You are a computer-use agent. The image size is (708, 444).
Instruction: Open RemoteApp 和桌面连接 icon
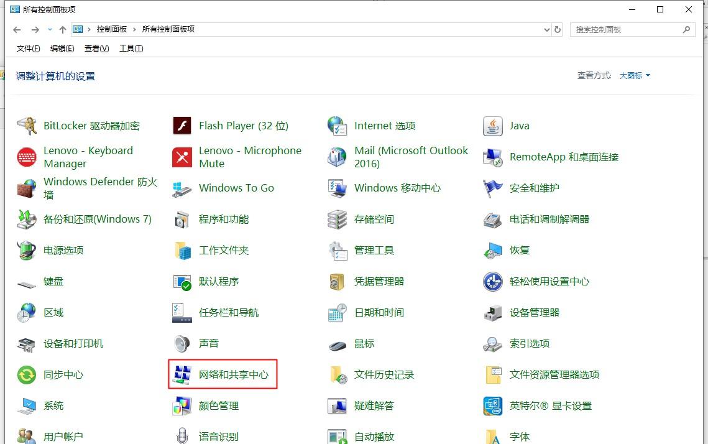pos(493,157)
